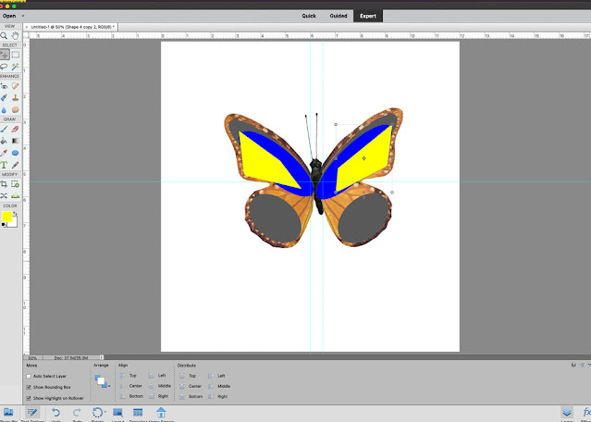The image size is (591, 422).
Task: Click the Undo button
Action: pos(56,414)
